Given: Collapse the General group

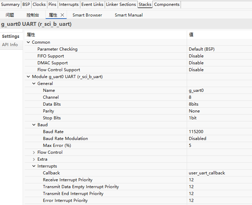Looking at the screenshot, I should click(34, 84).
